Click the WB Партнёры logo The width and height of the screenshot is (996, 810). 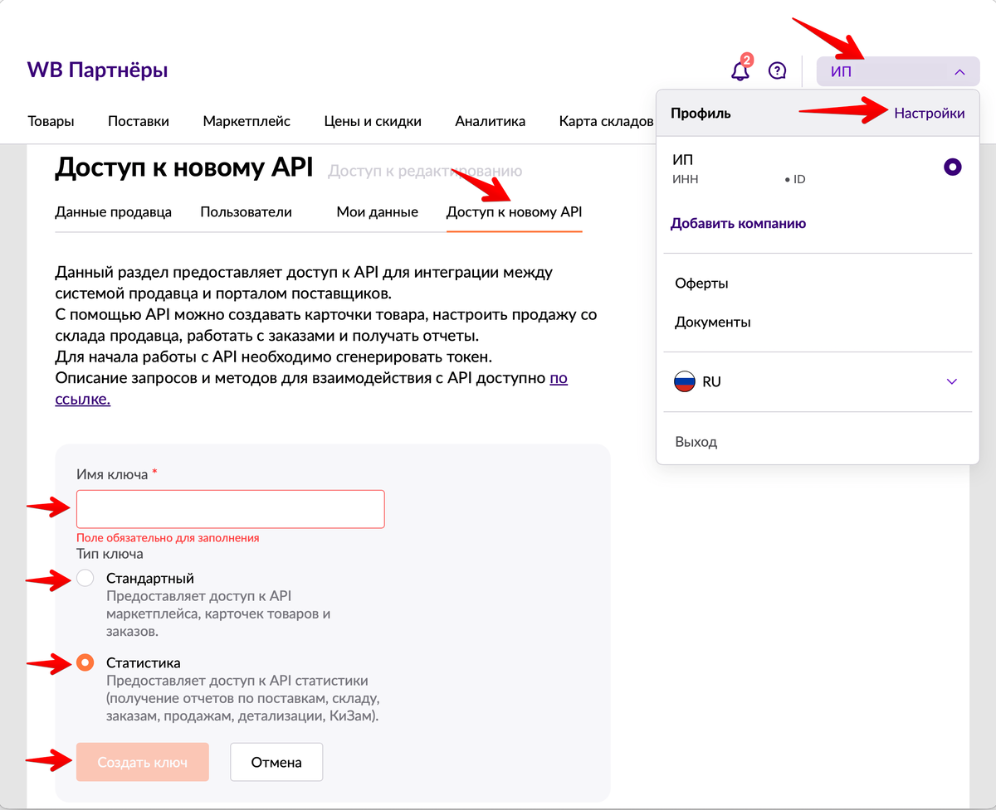[97, 70]
